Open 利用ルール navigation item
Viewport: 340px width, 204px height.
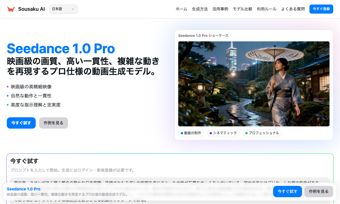coord(267,9)
